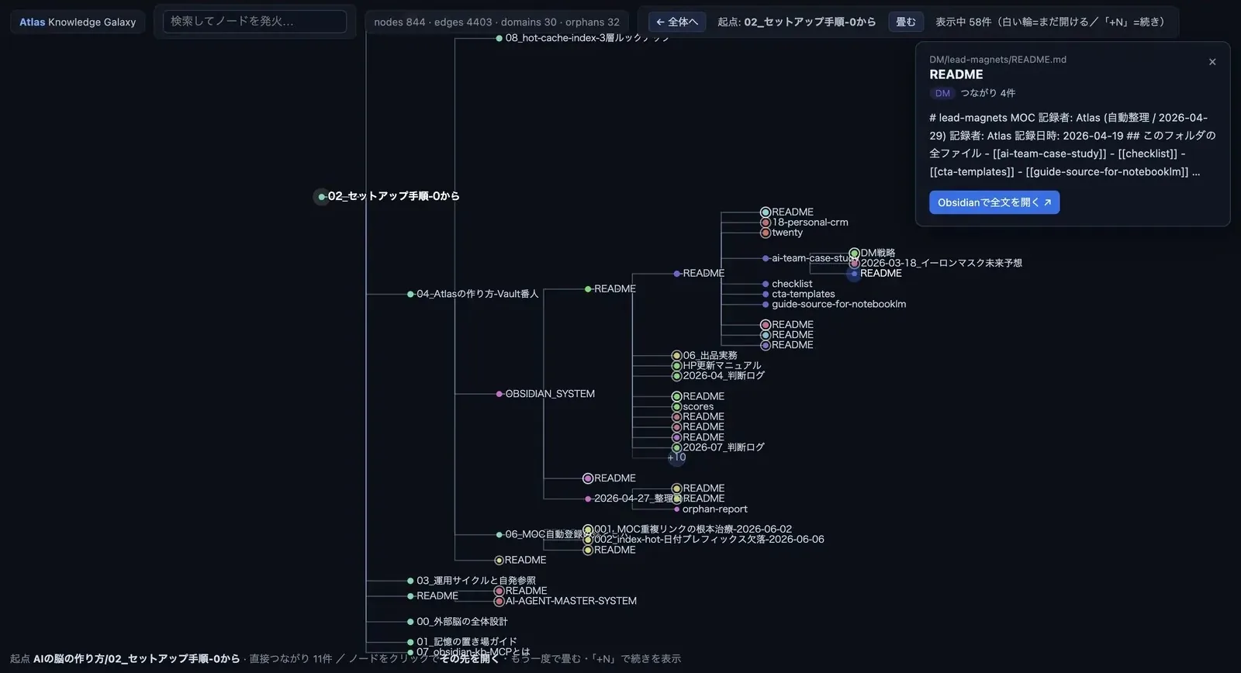Viewport: 1241px width, 673px height.
Task: Click the DM domain tag in panel
Action: click(x=942, y=93)
